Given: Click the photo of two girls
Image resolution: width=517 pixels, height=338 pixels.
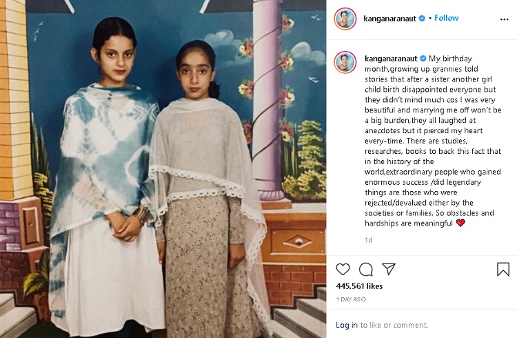Looking at the screenshot, I should (163, 169).
